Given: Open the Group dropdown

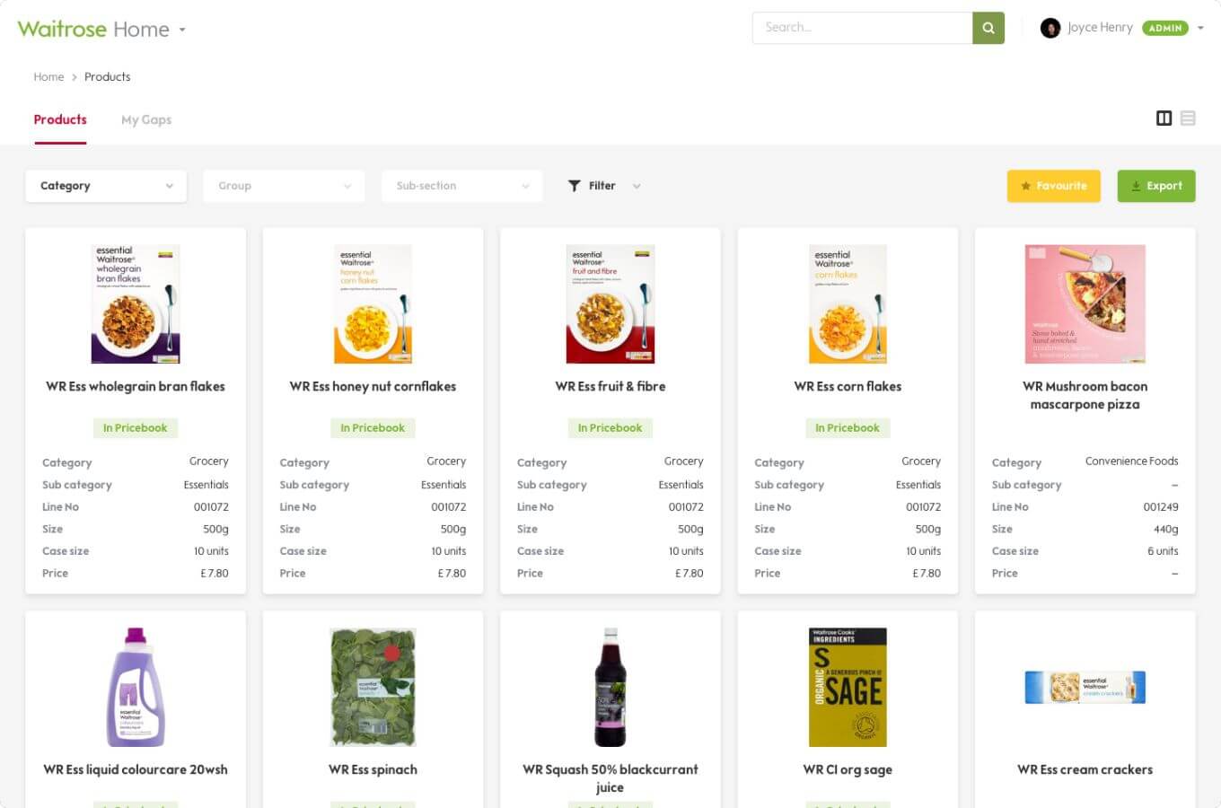Looking at the screenshot, I should coord(284,186).
